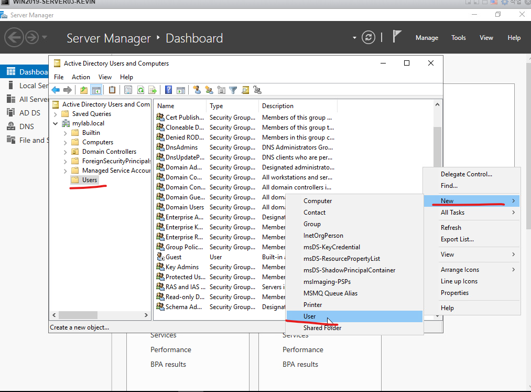This screenshot has height=392, width=531.
Task: Expand the Computers container
Action: pos(66,142)
